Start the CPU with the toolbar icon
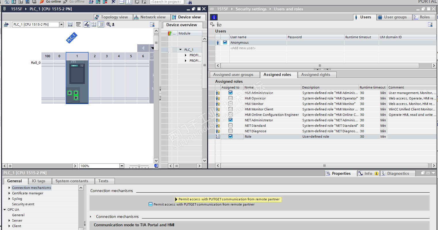This screenshot has width=438, height=230. tap(98, 2)
